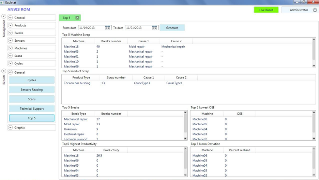The height and width of the screenshot is (180, 319).
Task: Expand the Machines section
Action: coord(32,48)
